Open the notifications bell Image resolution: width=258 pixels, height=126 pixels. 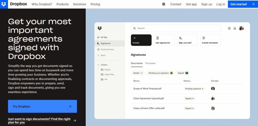235,28
